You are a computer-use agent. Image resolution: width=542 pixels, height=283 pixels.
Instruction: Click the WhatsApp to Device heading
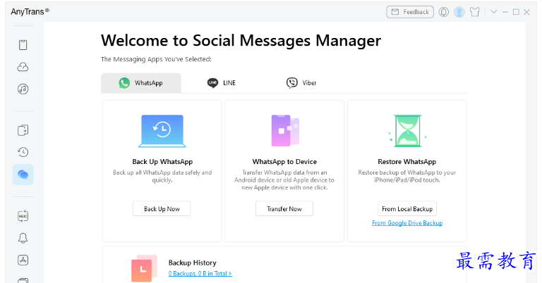284,162
